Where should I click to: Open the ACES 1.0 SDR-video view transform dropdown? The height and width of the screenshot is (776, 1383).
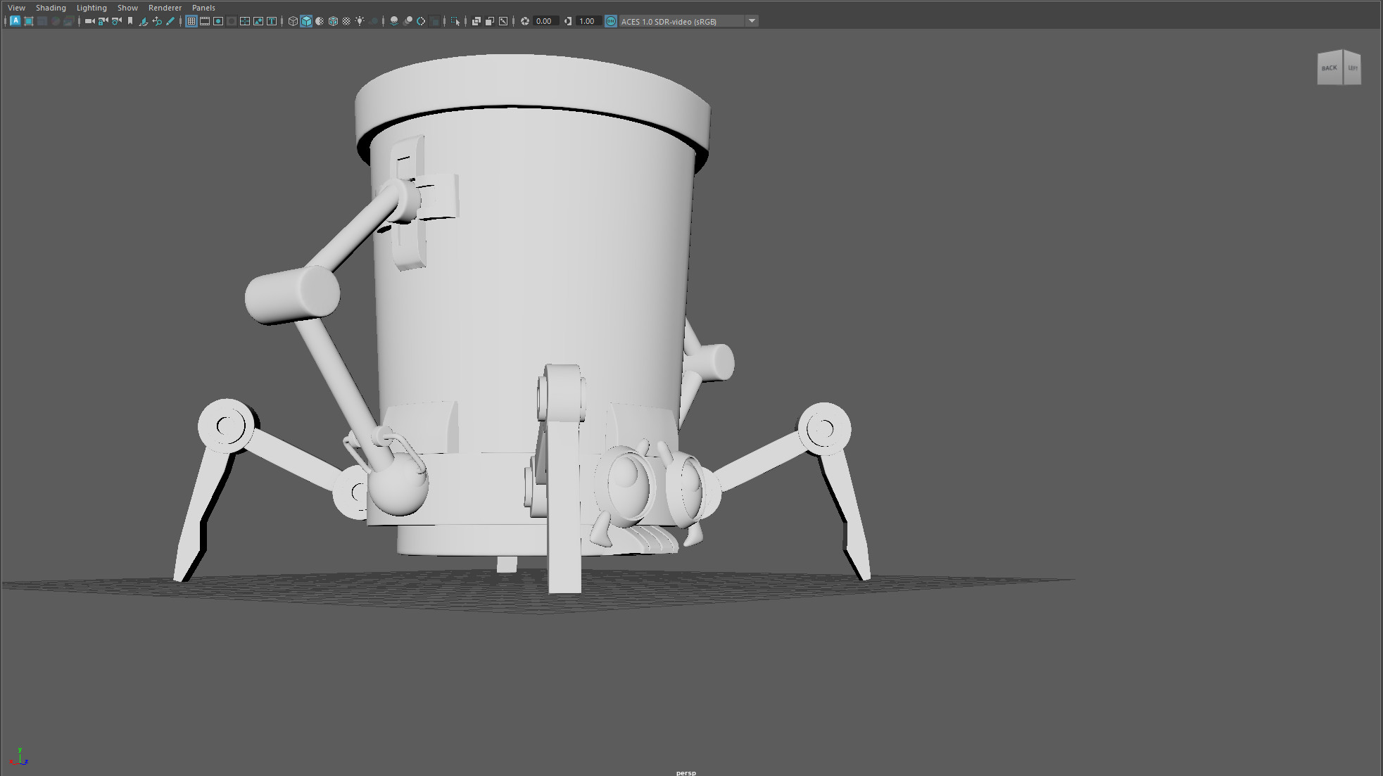[679, 21]
